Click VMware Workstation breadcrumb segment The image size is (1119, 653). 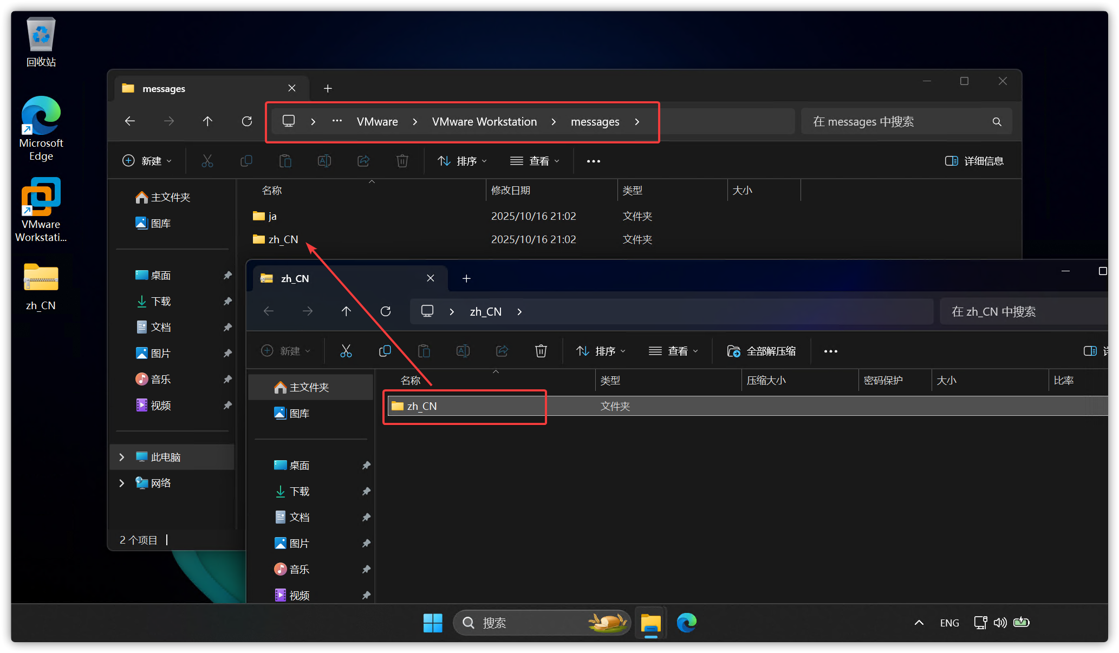click(484, 122)
